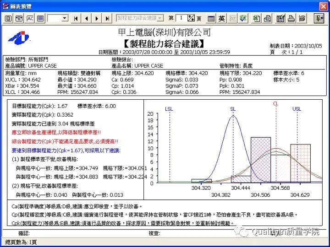Screen dimensions: 330x247
Task: Click the XBar：304.554 value
Action: coord(22,86)
